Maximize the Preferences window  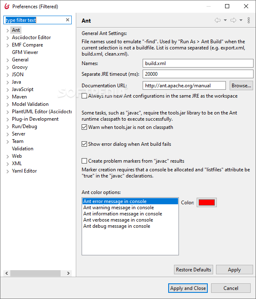(227, 6)
